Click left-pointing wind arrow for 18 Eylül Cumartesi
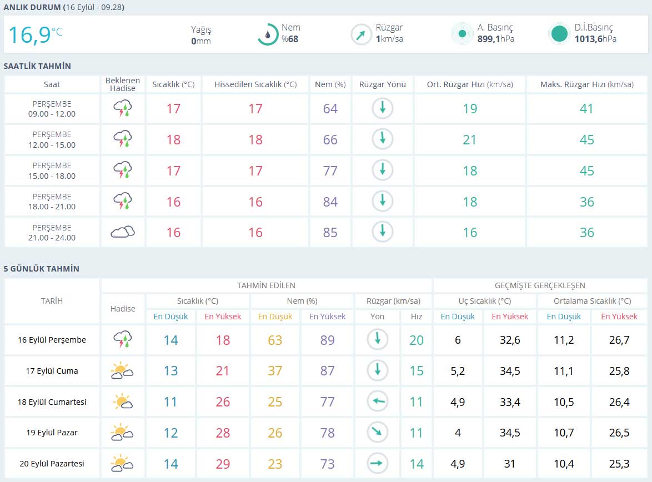Viewport: 652px width, 482px height. [x=378, y=401]
